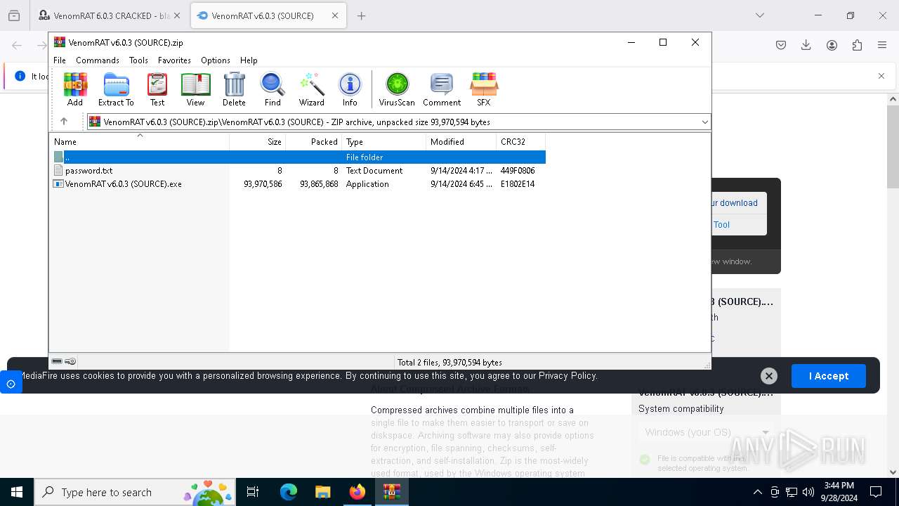
Task: Close the VenomRAT v6.0.3 (SOURCE) tab
Action: [335, 15]
